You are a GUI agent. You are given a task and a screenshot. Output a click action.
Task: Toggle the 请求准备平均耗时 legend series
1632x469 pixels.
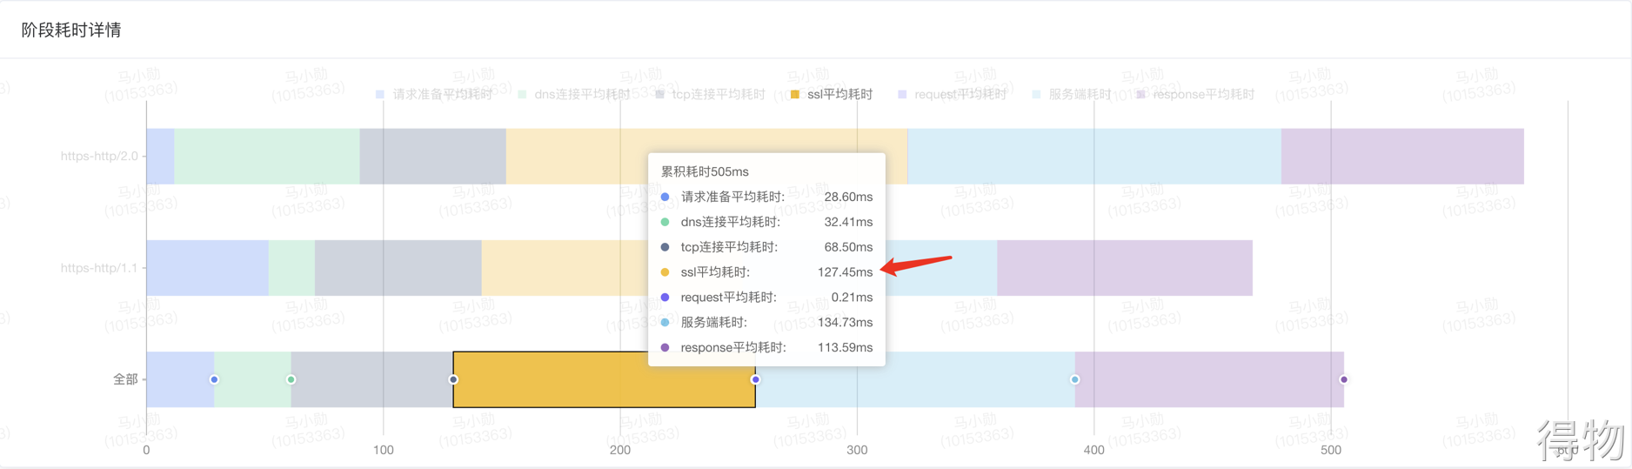pos(433,94)
